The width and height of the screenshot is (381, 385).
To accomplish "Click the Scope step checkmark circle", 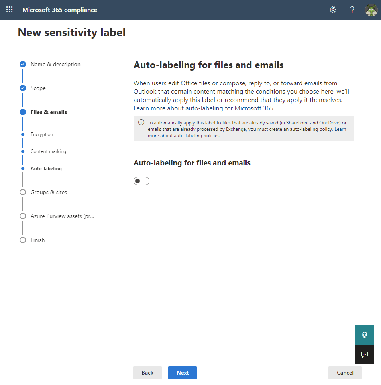I will (x=23, y=88).
